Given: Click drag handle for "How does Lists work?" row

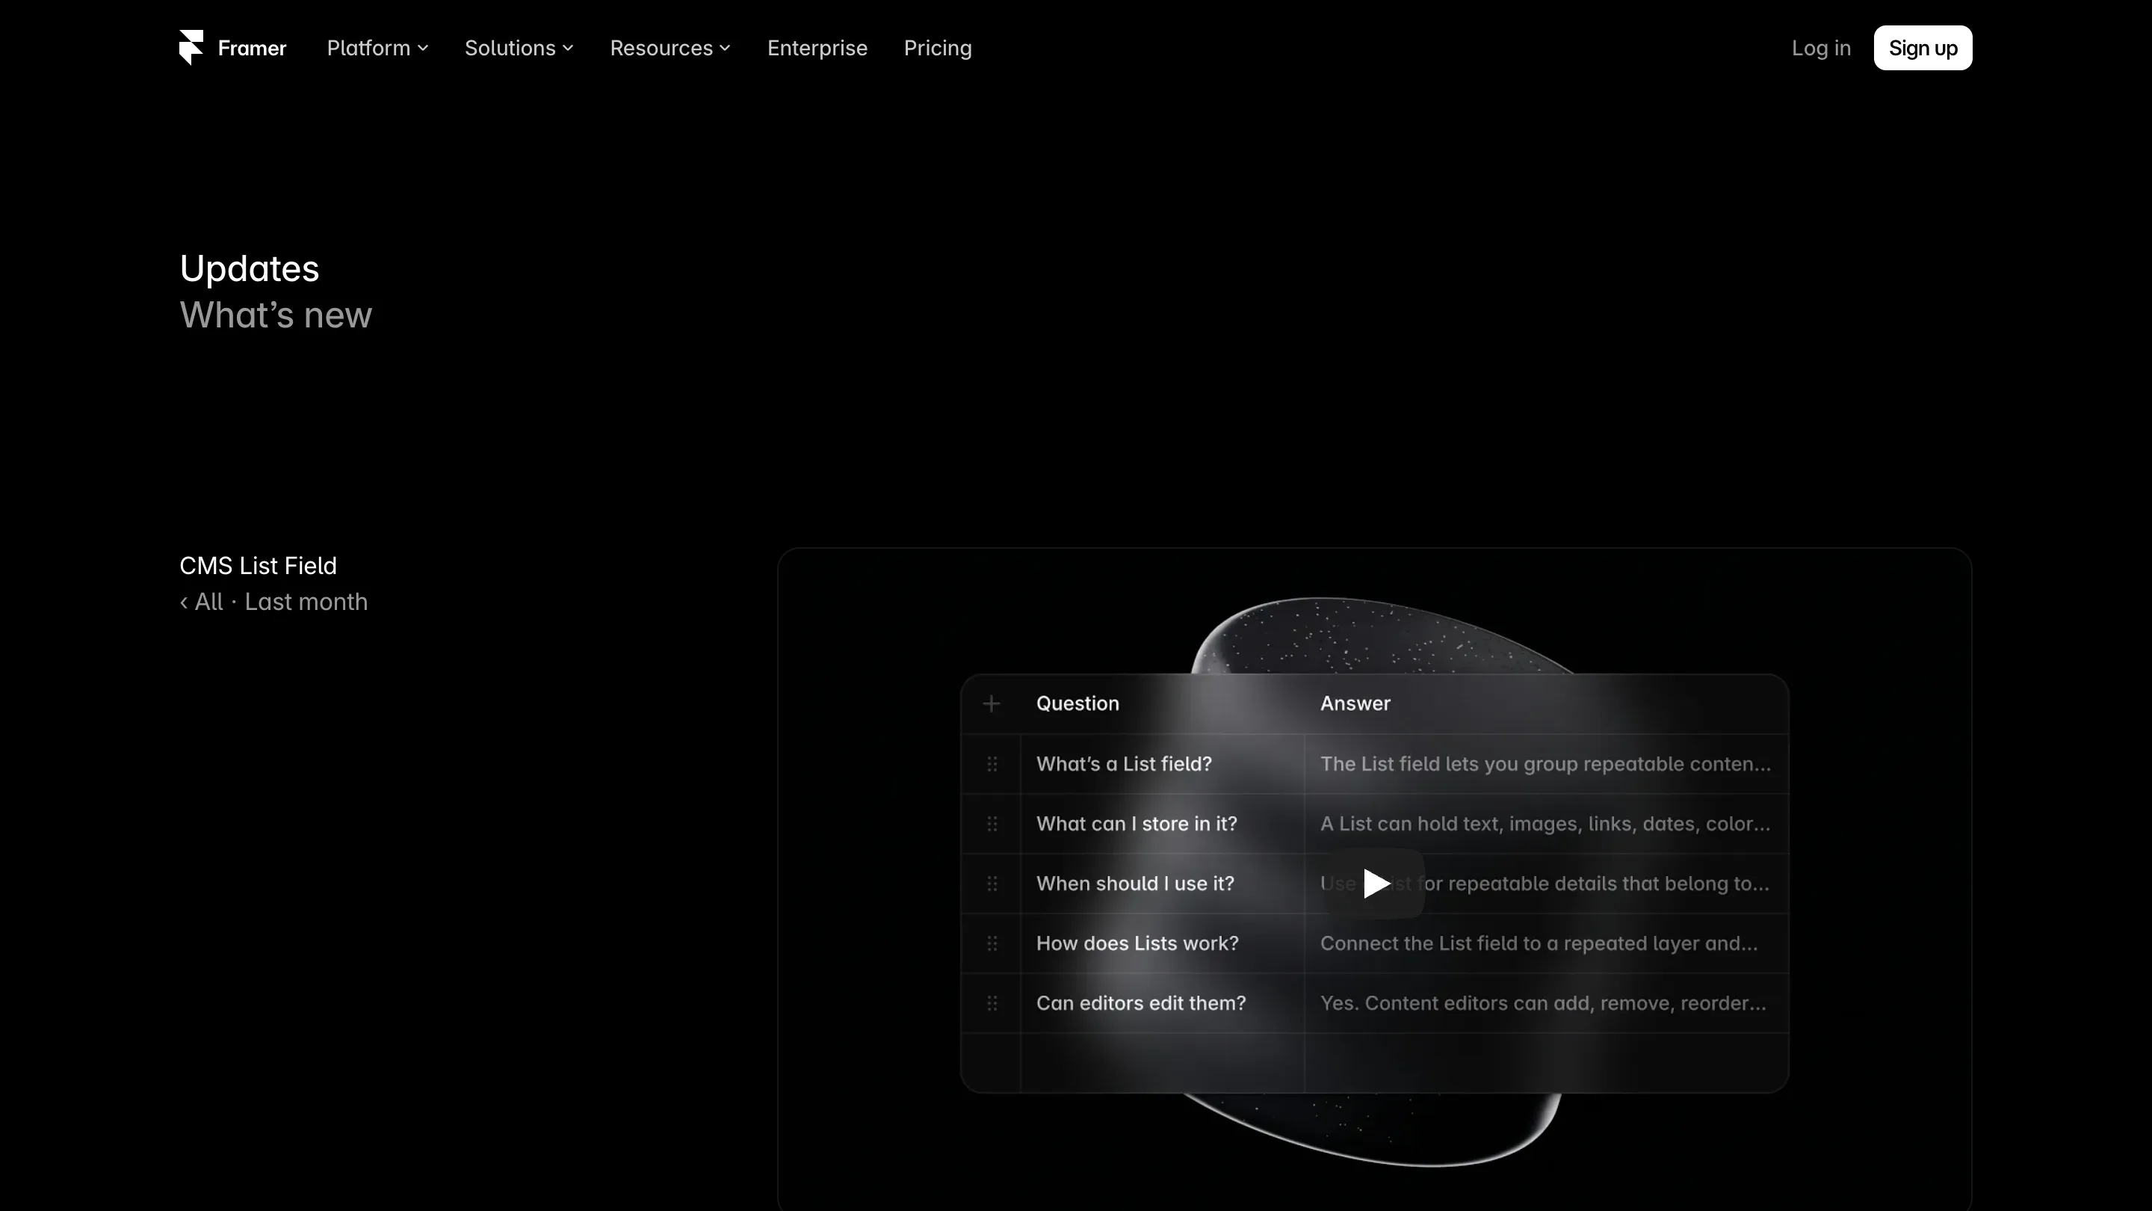Looking at the screenshot, I should click(992, 943).
